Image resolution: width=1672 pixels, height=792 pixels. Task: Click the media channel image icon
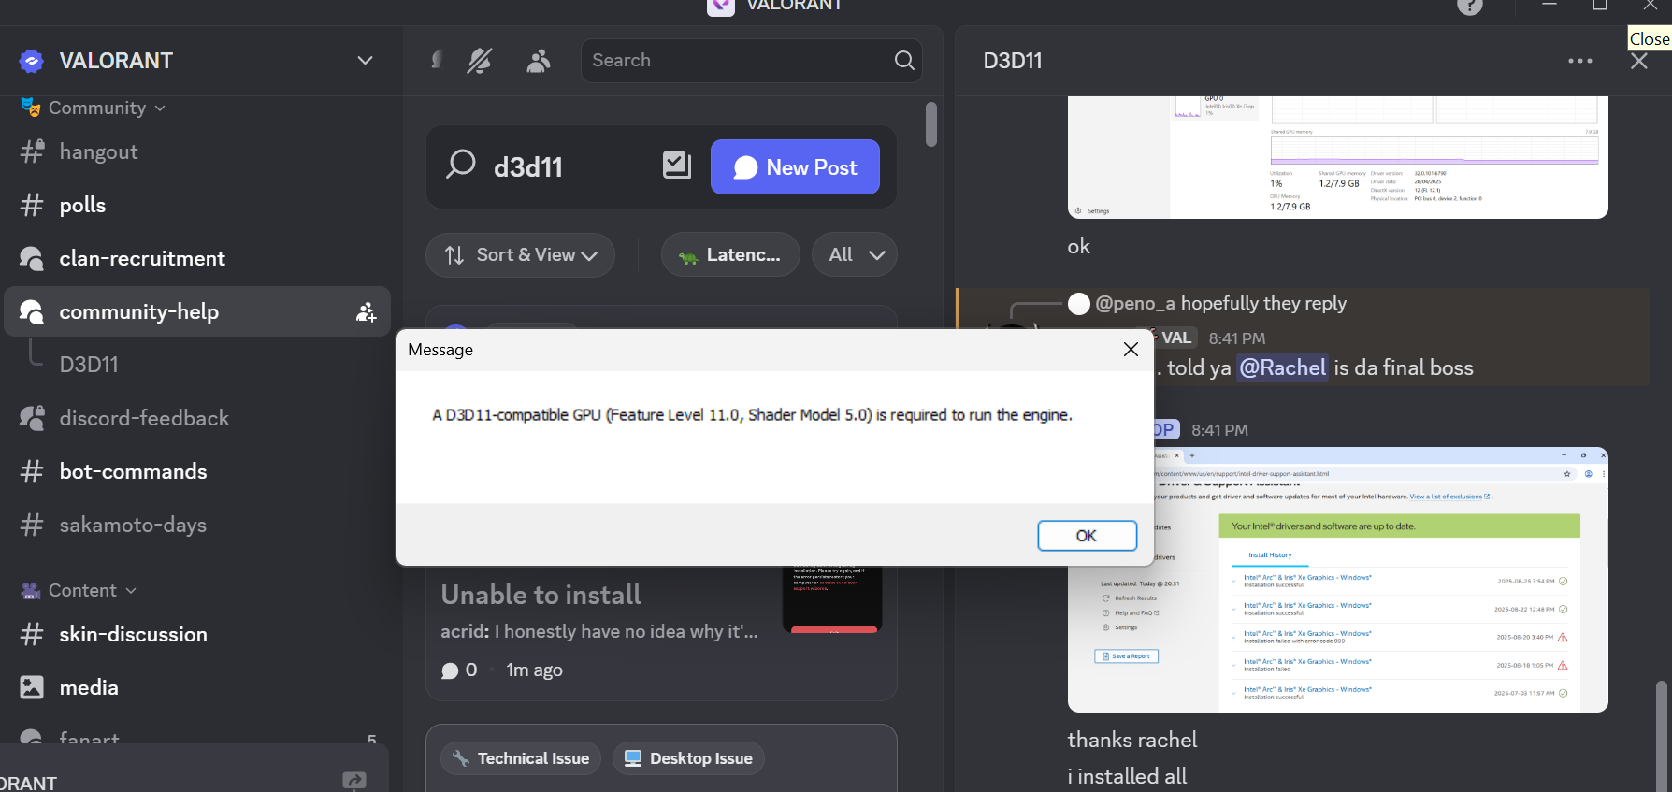(x=32, y=687)
